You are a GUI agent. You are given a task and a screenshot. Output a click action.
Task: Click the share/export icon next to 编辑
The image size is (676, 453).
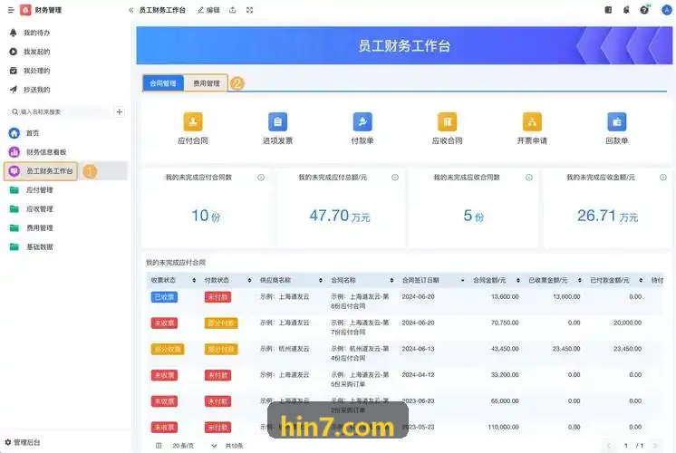232,10
